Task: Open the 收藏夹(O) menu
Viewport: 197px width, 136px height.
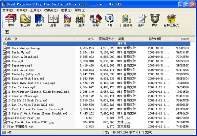Action: tap(51, 10)
